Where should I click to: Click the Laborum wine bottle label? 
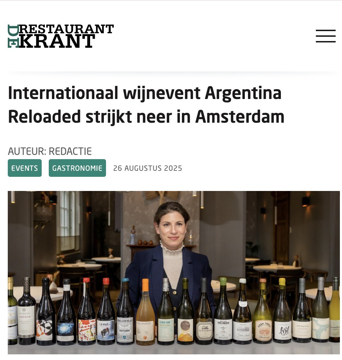(26, 321)
